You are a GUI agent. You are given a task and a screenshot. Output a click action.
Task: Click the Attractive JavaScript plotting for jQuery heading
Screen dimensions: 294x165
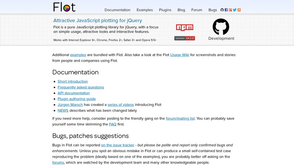click(98, 20)
